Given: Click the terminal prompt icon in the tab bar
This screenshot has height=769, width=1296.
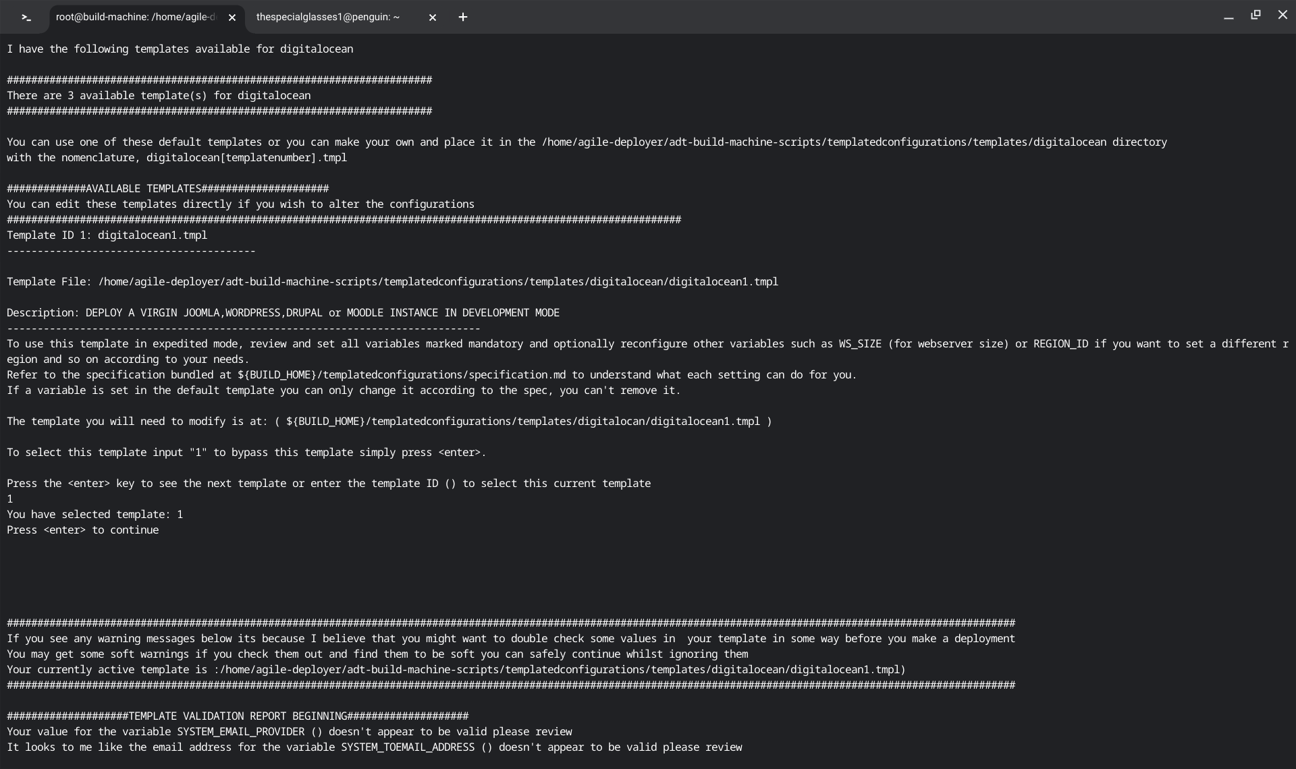Looking at the screenshot, I should (x=26, y=18).
